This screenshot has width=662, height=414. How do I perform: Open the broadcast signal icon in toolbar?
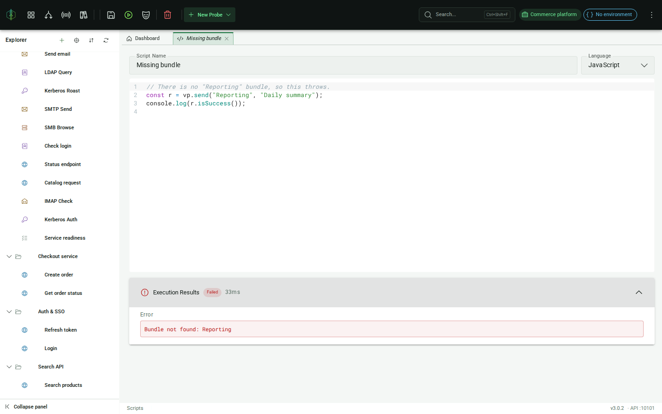66,15
